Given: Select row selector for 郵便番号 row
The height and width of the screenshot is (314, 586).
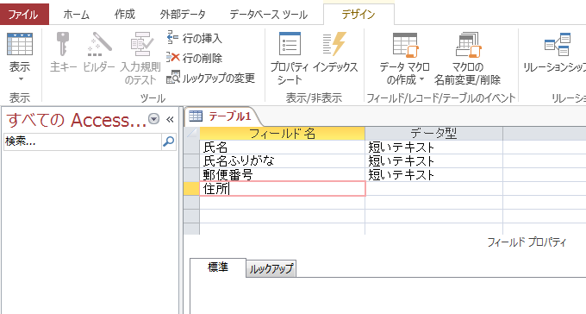Looking at the screenshot, I should (191, 175).
